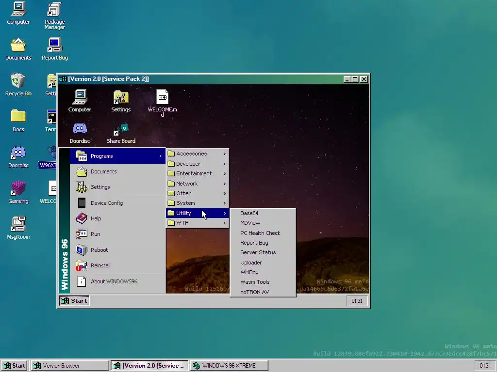The width and height of the screenshot is (497, 372).
Task: Click inner Start button in Version 2.0 window
Action: (74, 301)
